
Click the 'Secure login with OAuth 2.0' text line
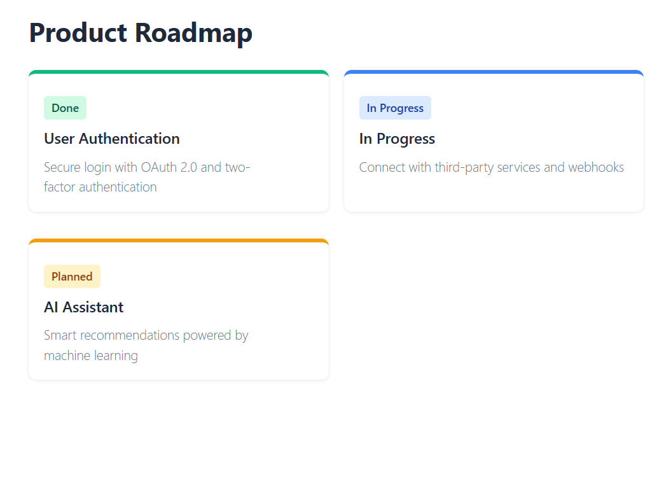coord(147,167)
